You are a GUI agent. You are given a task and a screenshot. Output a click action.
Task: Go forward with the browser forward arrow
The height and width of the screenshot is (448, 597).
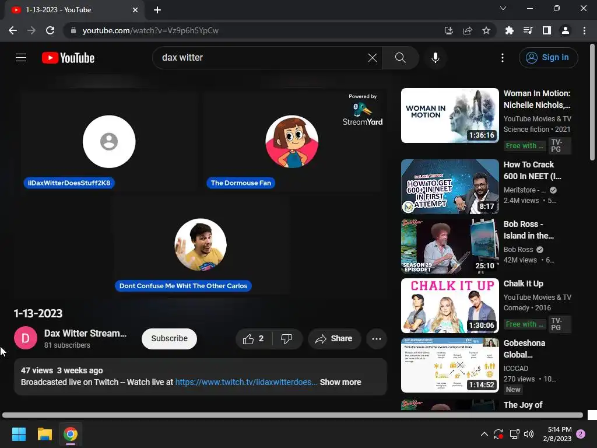coord(31,30)
